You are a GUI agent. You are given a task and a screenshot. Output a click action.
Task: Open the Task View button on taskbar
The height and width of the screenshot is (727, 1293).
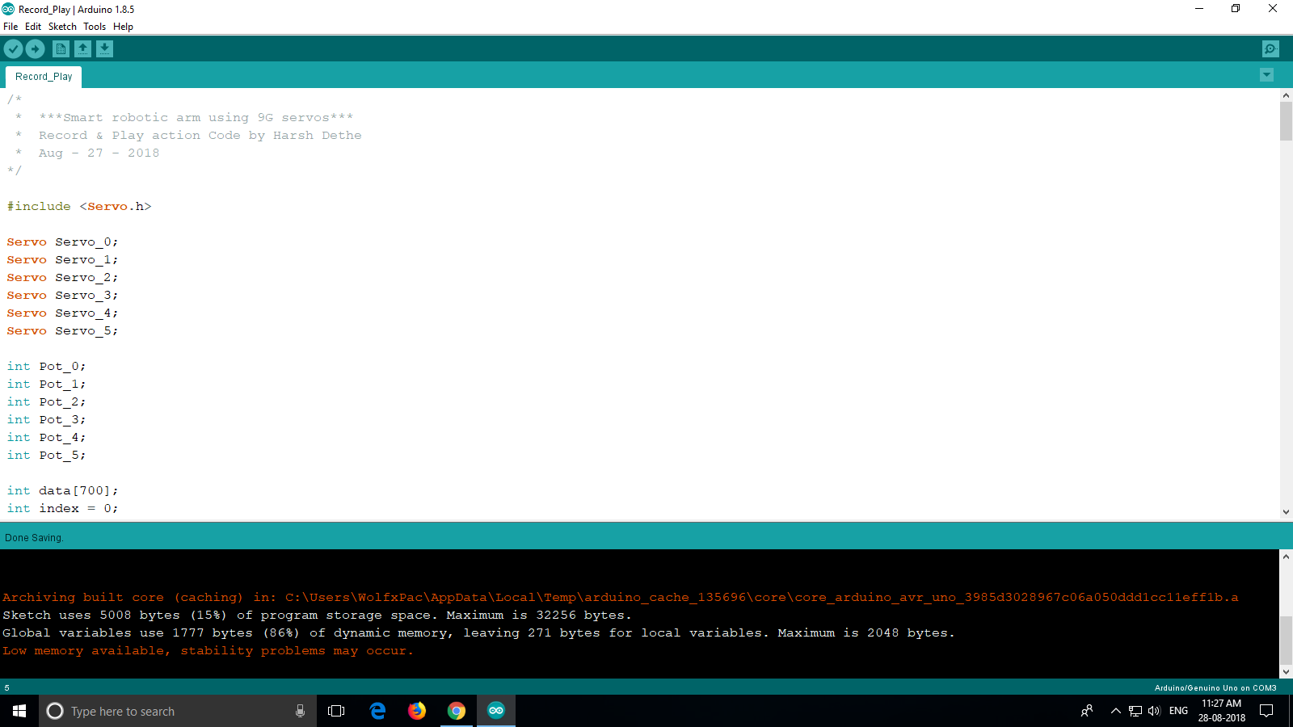coord(336,711)
